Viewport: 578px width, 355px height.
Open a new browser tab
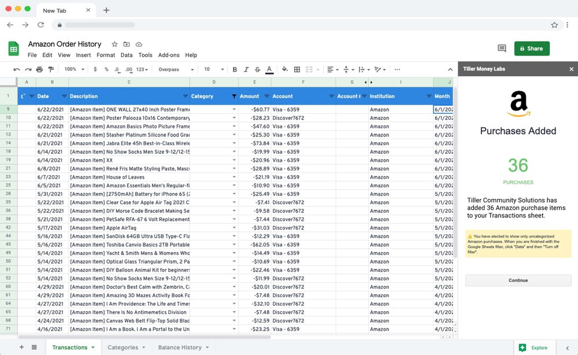(106, 10)
